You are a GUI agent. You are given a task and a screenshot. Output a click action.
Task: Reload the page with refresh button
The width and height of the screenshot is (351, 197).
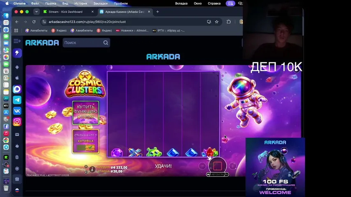[x=34, y=22]
